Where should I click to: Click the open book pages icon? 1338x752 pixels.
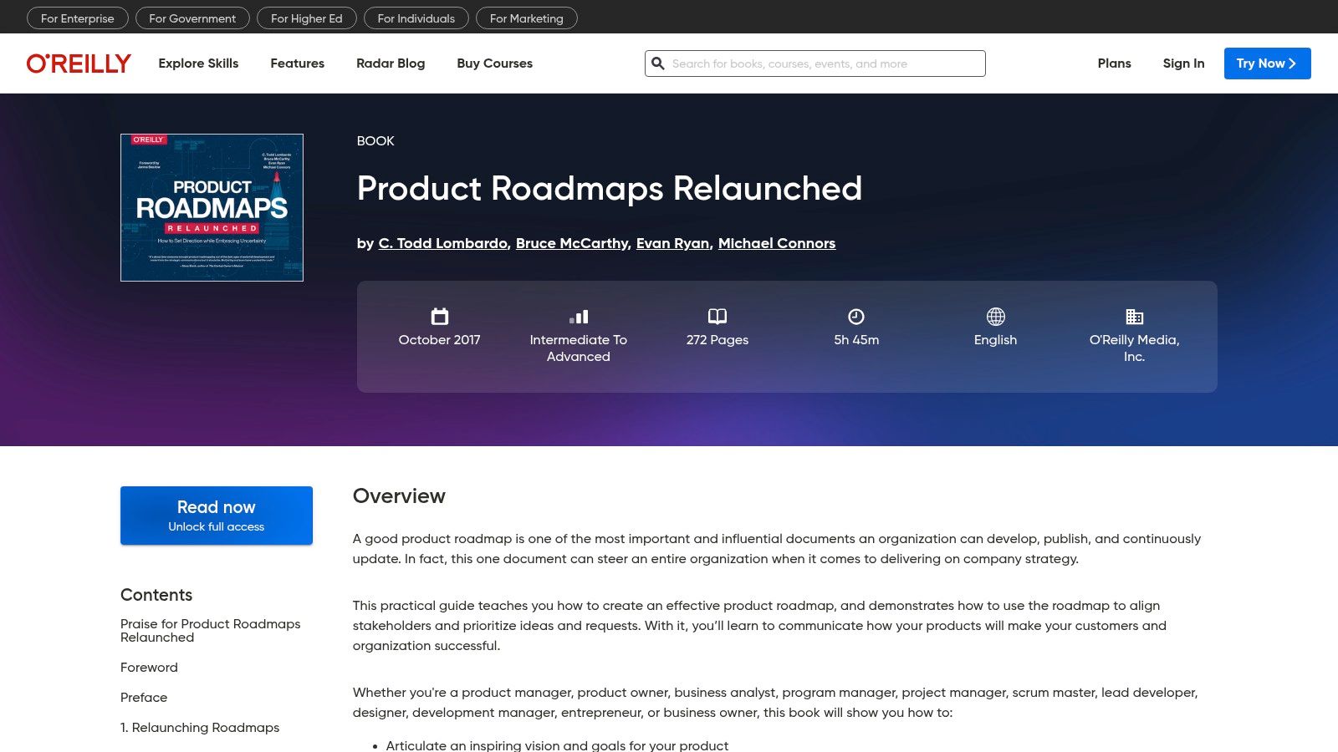click(x=717, y=317)
